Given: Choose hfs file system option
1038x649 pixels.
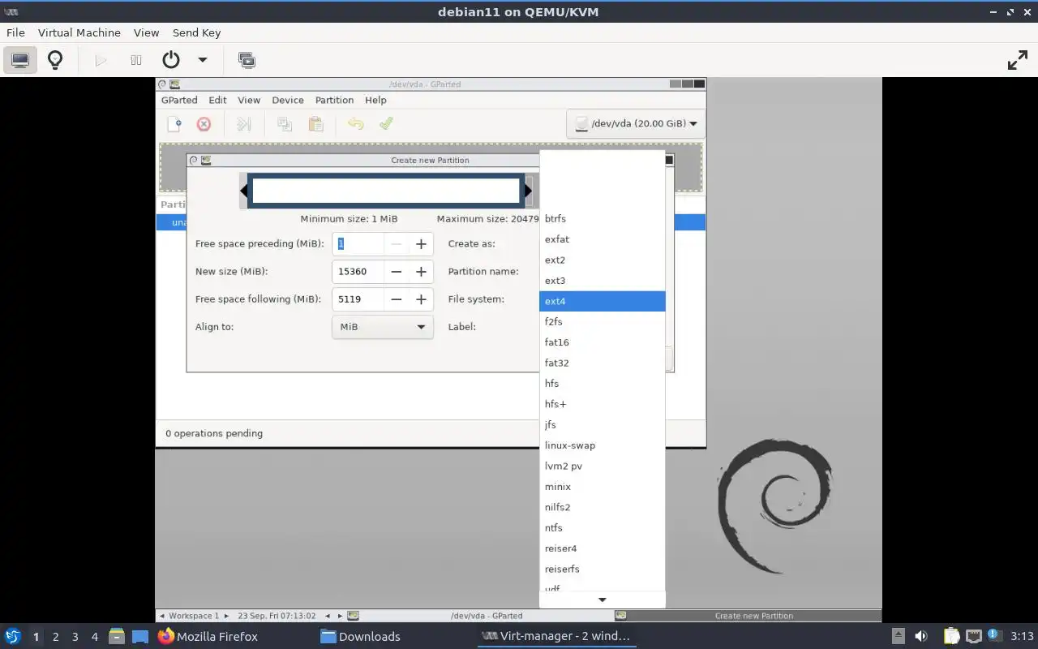Looking at the screenshot, I should tap(603, 384).
